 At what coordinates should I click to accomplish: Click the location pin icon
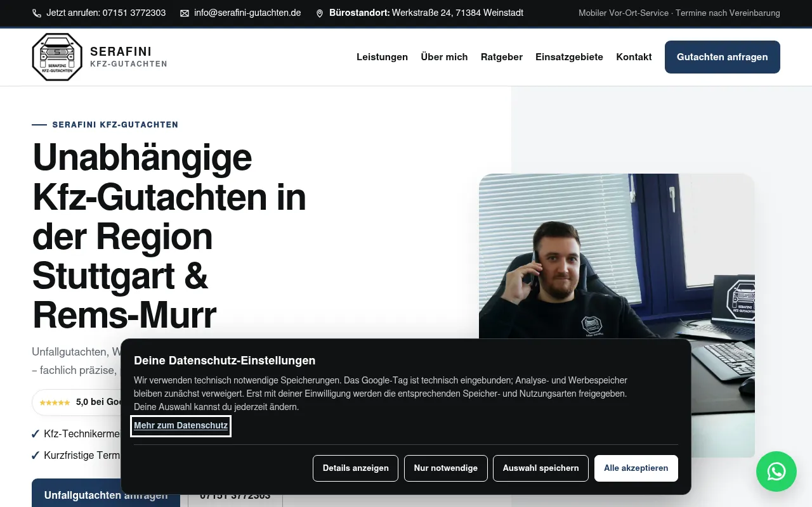320,13
